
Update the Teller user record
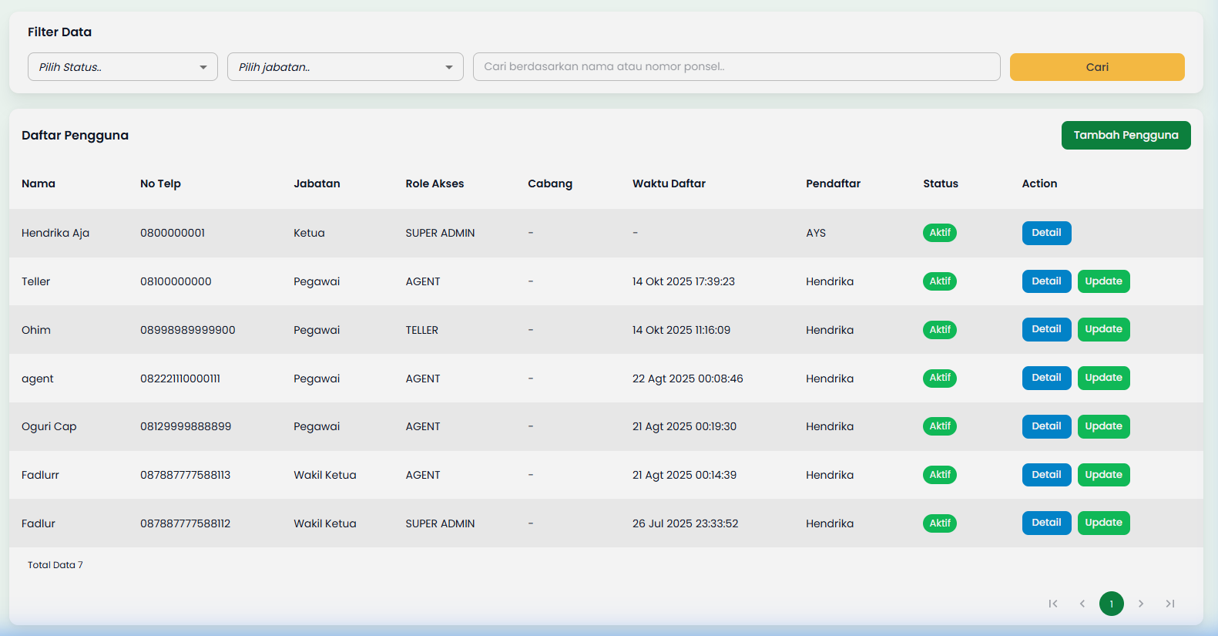pyautogui.click(x=1103, y=281)
